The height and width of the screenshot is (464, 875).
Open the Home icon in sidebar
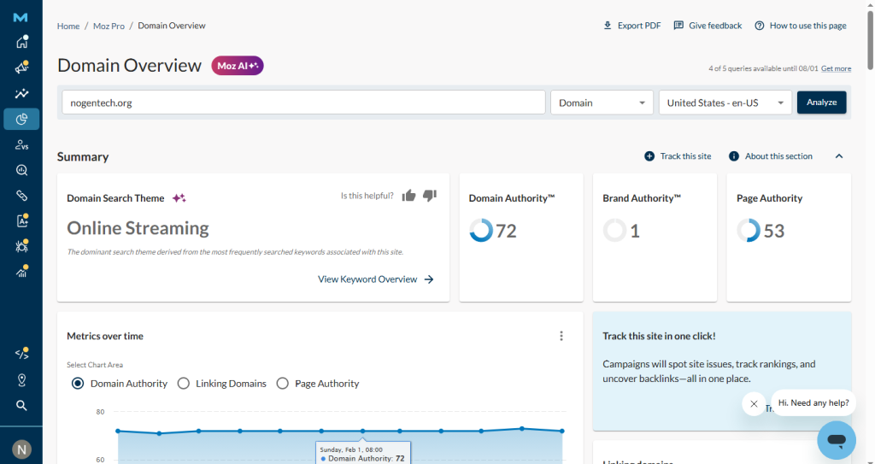tap(21, 43)
